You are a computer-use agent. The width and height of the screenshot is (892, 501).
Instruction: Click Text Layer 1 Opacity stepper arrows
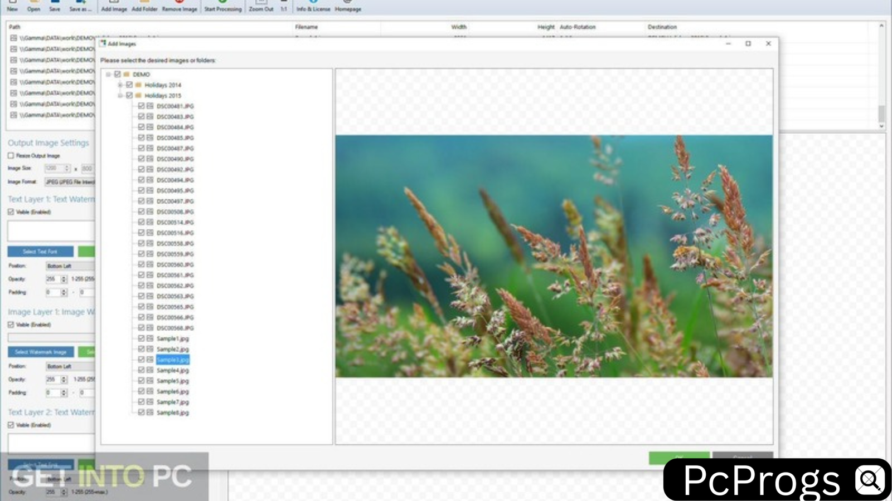click(x=64, y=279)
